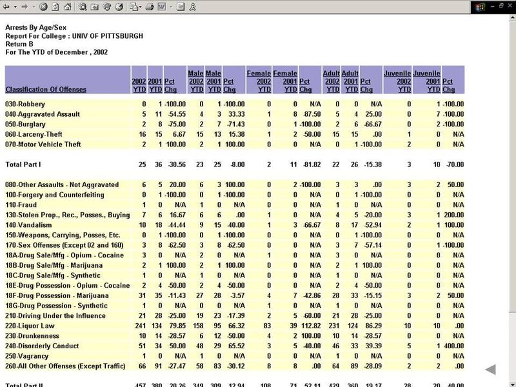The image size is (516, 387).
Task: Select the 140-Vandalism row label
Action: (x=28, y=225)
